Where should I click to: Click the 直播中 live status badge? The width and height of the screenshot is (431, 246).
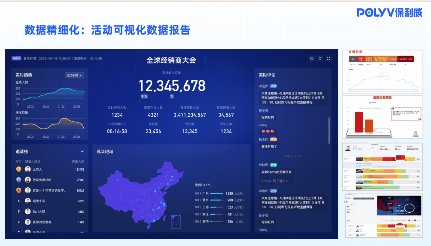tap(16, 58)
